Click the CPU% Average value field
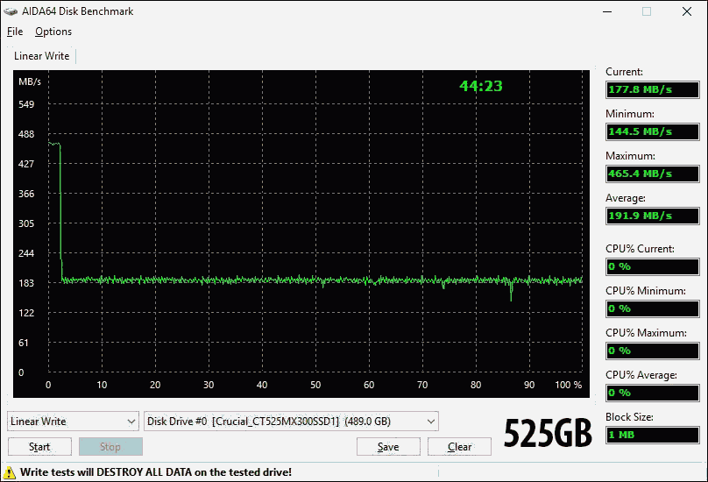This screenshot has width=708, height=482. (653, 393)
